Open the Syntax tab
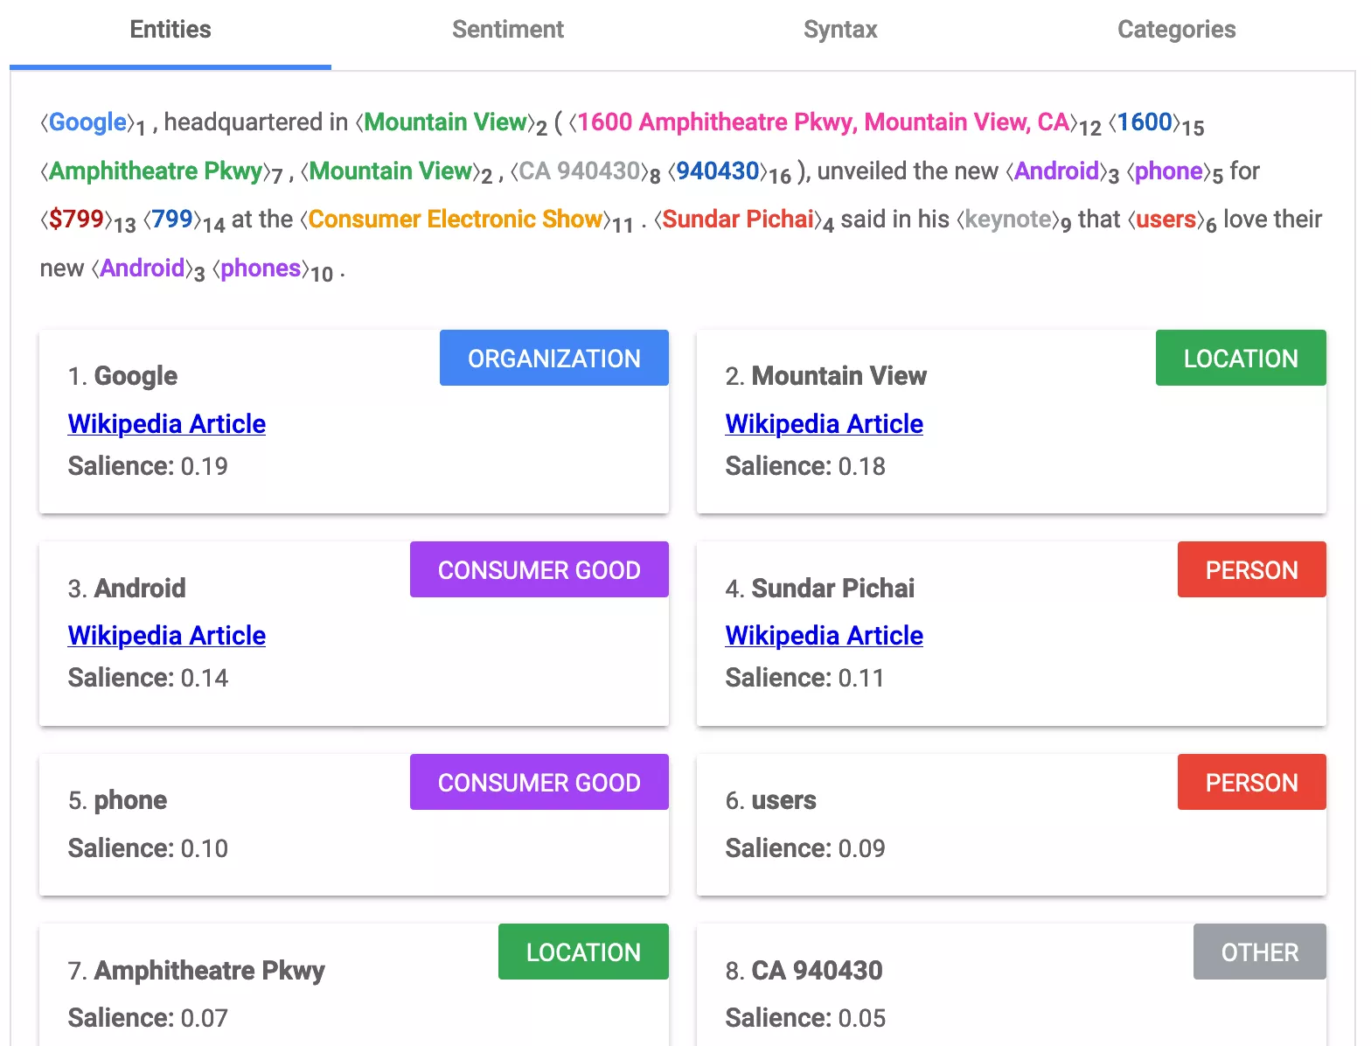The image size is (1371, 1046). 840,30
